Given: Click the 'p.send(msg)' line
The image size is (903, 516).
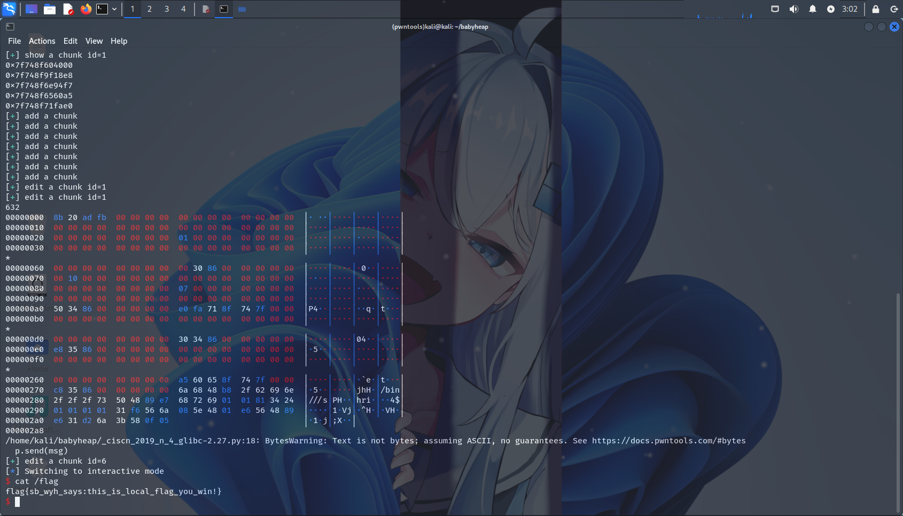Looking at the screenshot, I should [x=41, y=451].
